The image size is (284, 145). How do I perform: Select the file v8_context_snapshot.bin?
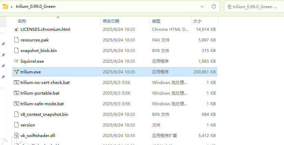[44, 114]
